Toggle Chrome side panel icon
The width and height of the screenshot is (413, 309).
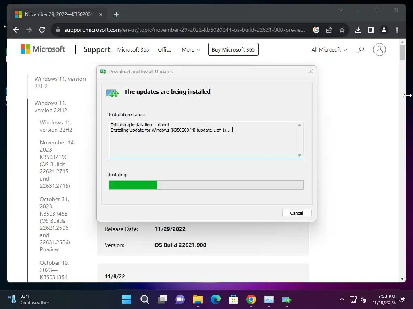point(371,30)
